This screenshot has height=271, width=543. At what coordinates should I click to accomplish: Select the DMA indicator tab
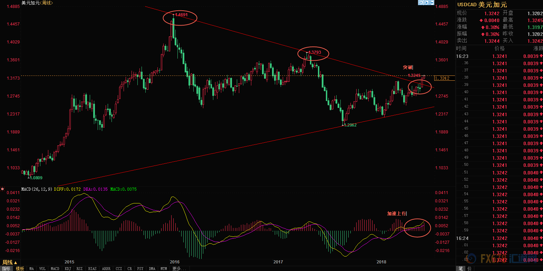click(152, 269)
